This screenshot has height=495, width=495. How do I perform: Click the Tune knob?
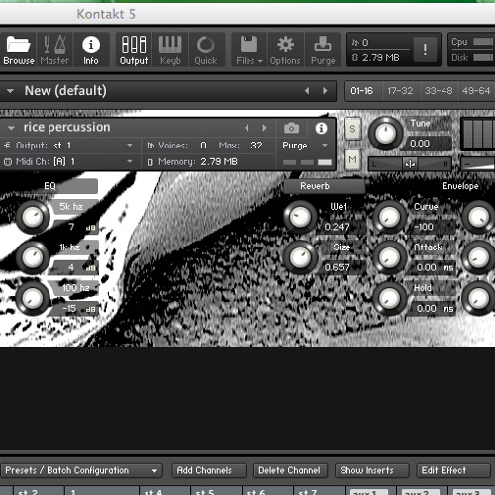click(x=385, y=134)
